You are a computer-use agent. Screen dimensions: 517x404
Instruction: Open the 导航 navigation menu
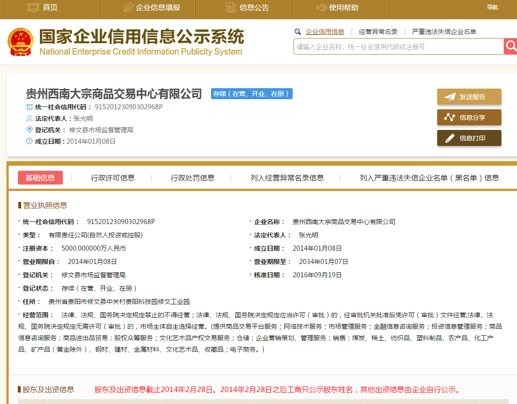click(x=492, y=7)
